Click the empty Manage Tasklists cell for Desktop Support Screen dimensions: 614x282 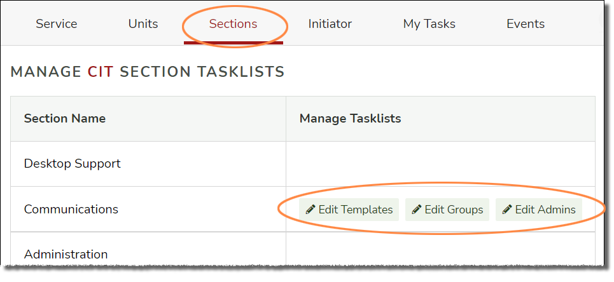[440, 164]
